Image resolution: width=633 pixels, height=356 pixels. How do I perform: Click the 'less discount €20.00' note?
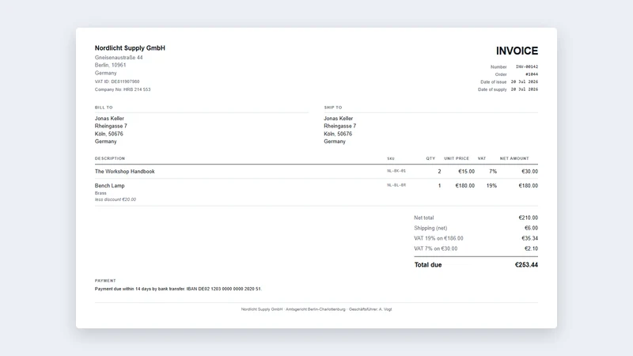point(116,199)
